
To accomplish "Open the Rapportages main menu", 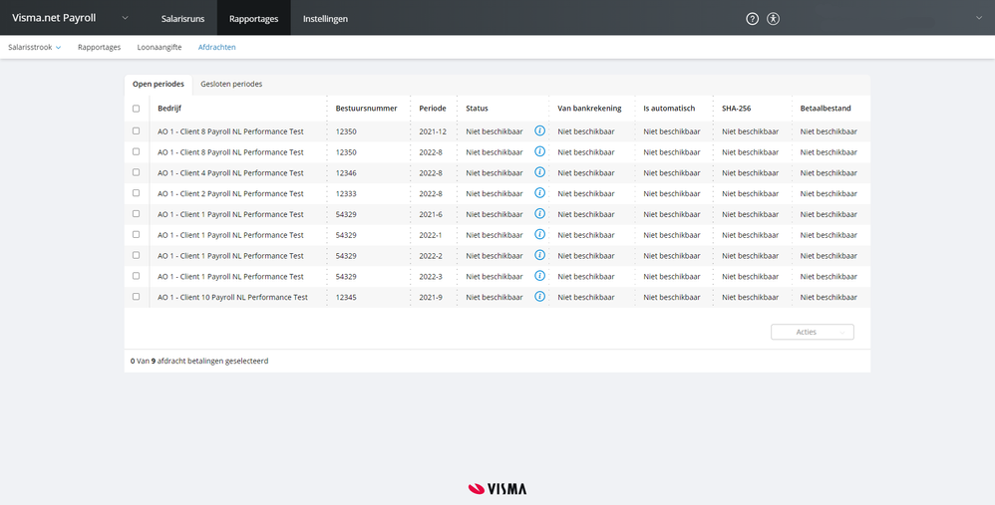I will pyautogui.click(x=254, y=18).
